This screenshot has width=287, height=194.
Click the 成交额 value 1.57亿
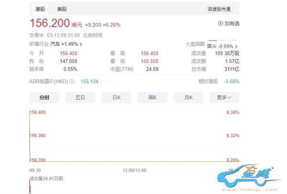[x=232, y=61]
